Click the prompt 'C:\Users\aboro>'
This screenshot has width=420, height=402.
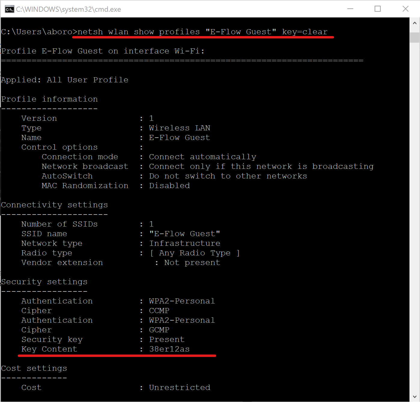pos(39,32)
